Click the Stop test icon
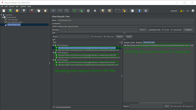 tap(88, 11)
